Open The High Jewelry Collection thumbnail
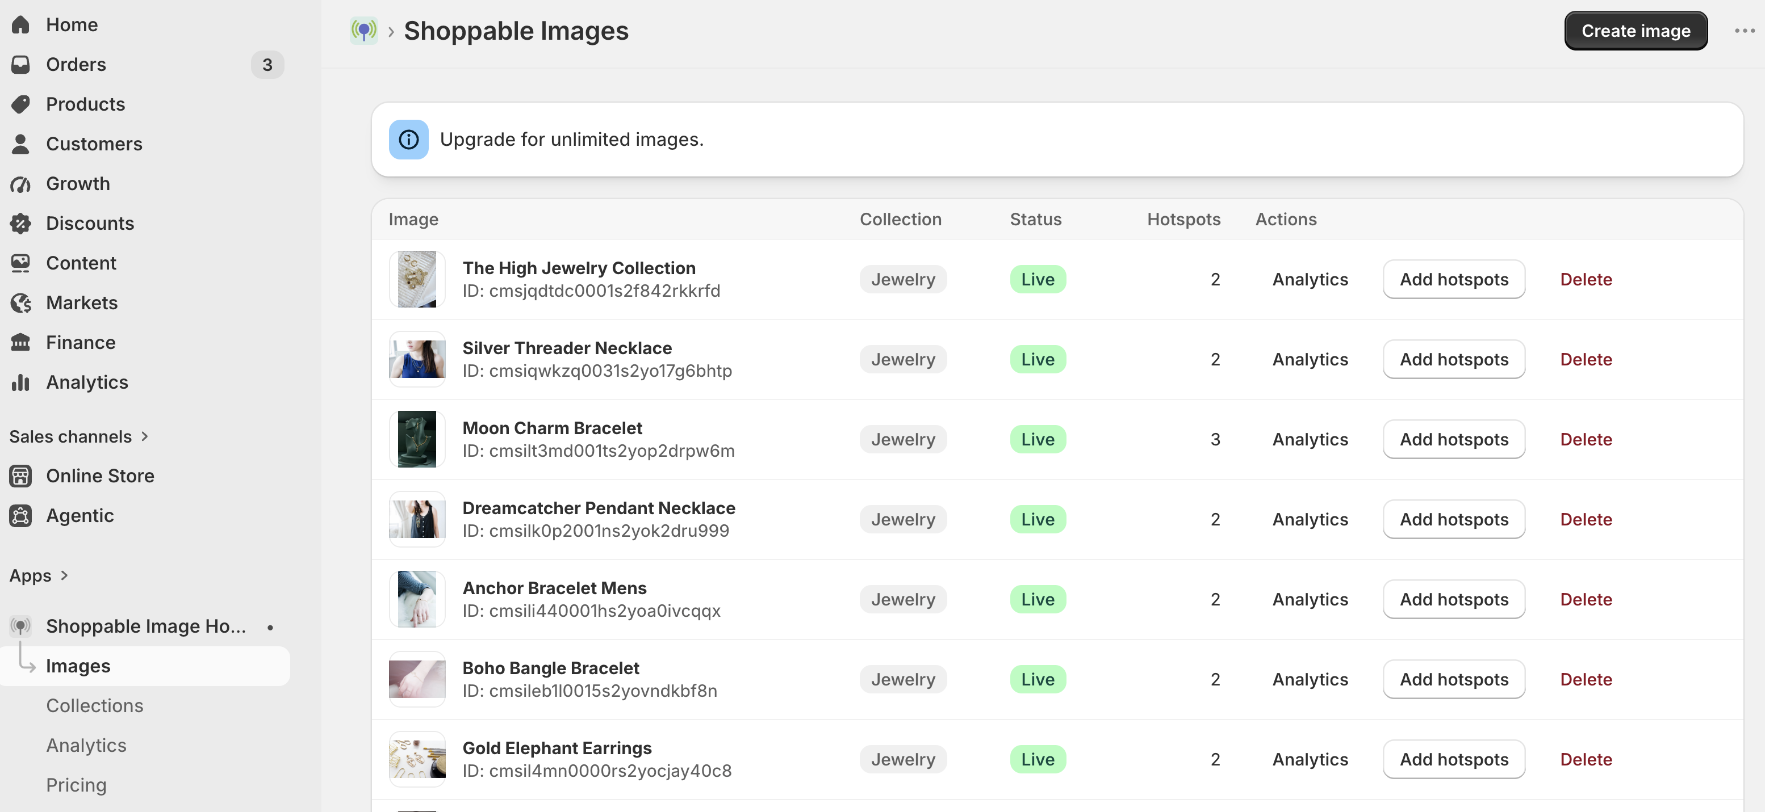 [x=417, y=279]
